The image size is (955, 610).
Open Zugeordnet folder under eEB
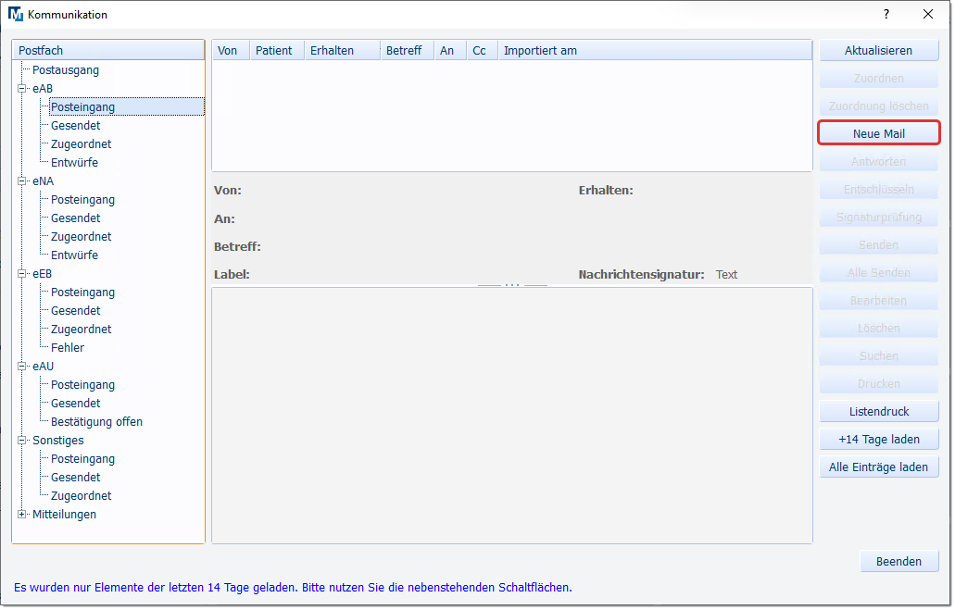point(81,330)
